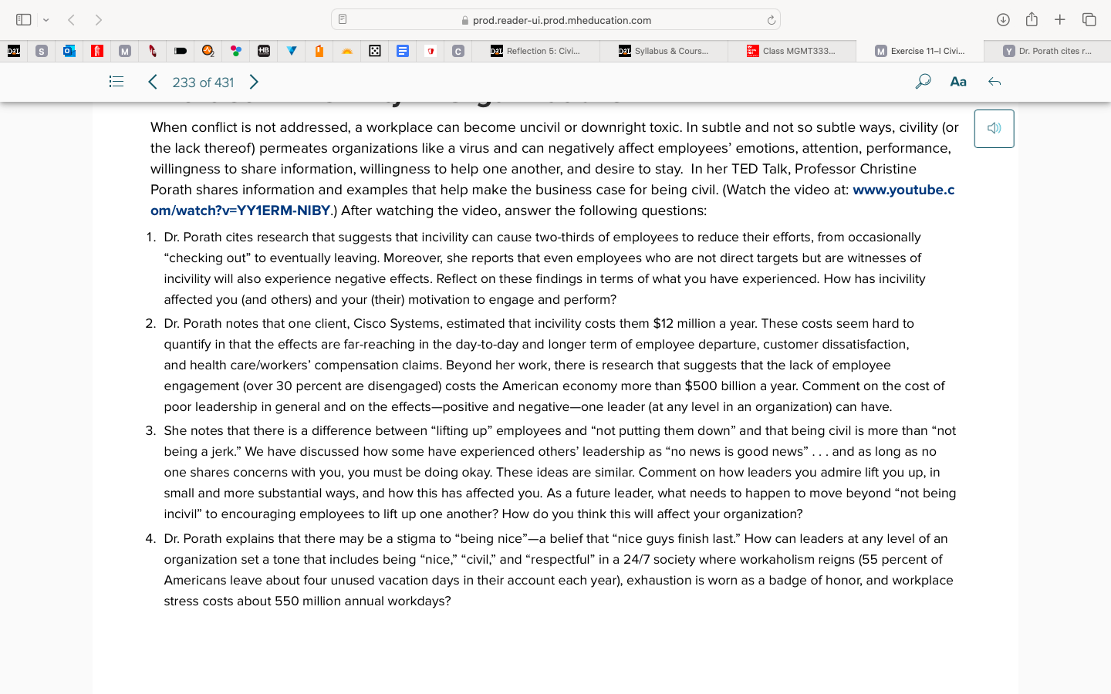
Task: Select the pinned dice icon tab
Action: (x=375, y=51)
